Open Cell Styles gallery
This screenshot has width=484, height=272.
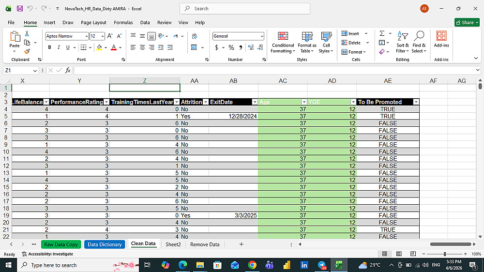326,42
